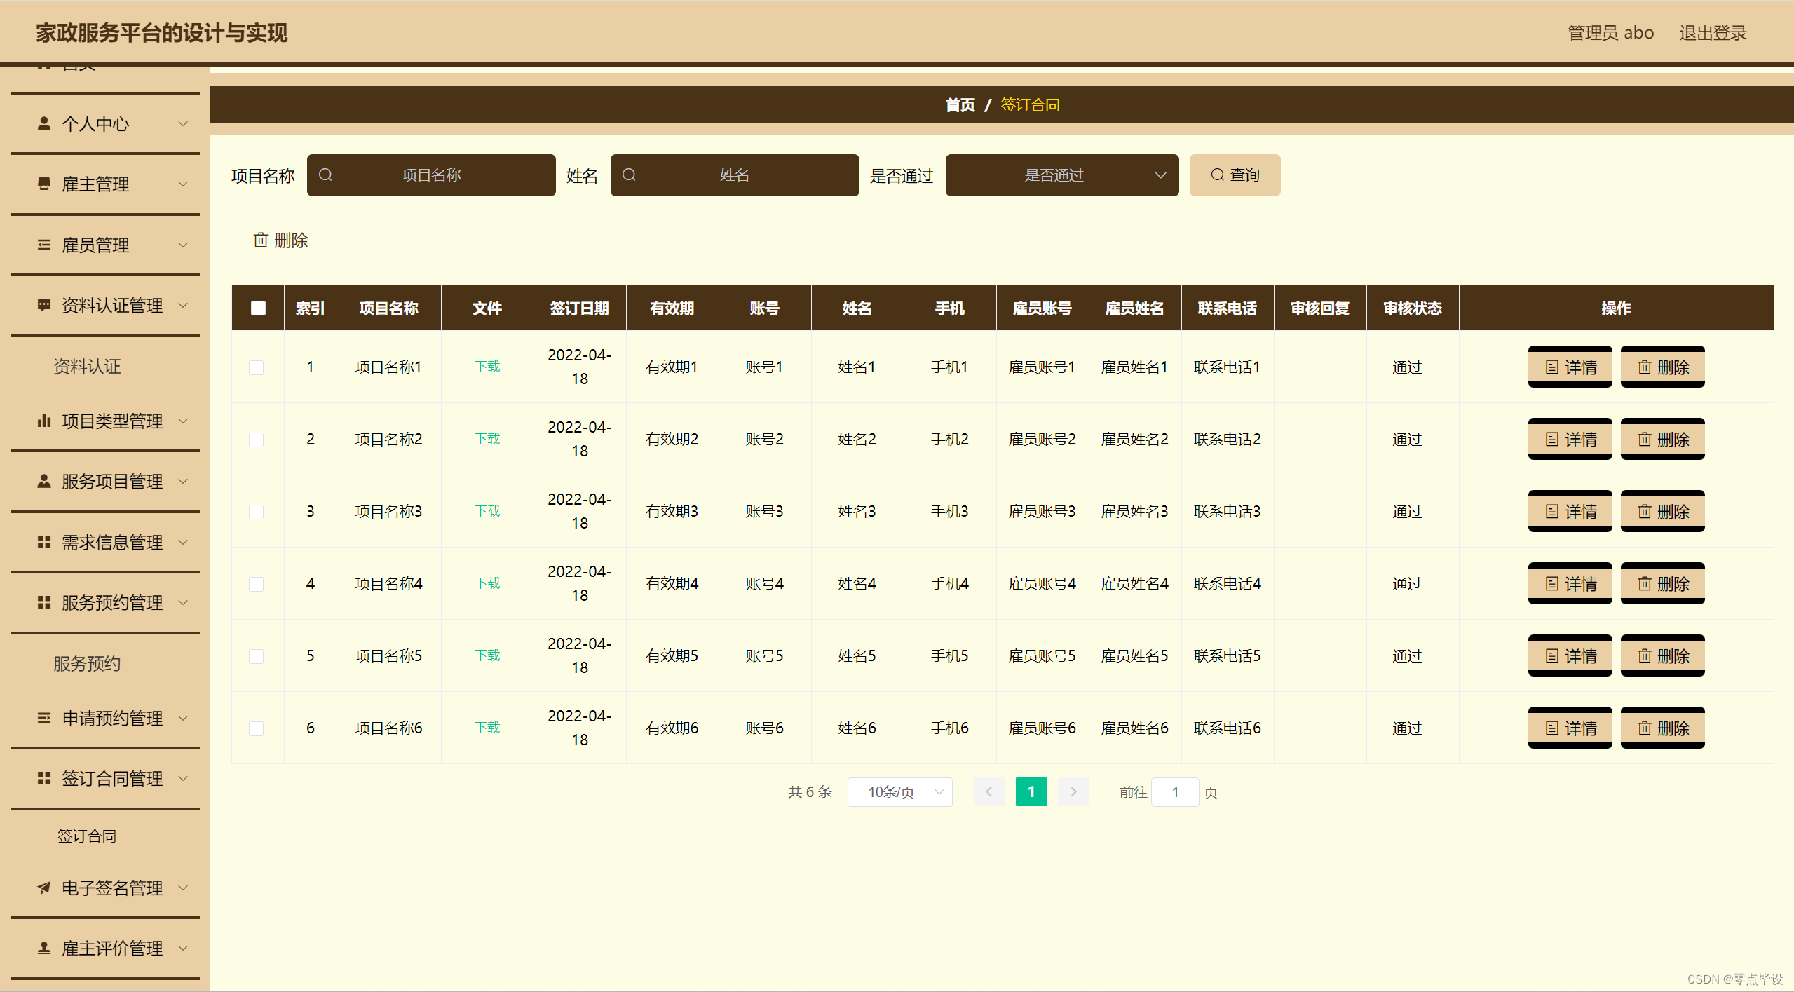This screenshot has width=1794, height=992.
Task: Go to previous page arrow
Action: [x=989, y=791]
